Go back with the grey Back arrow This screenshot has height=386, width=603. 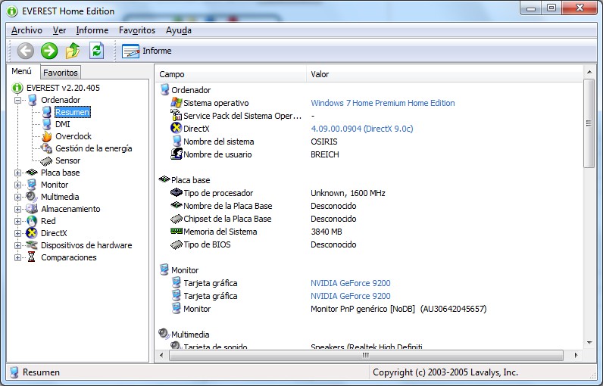[26, 51]
